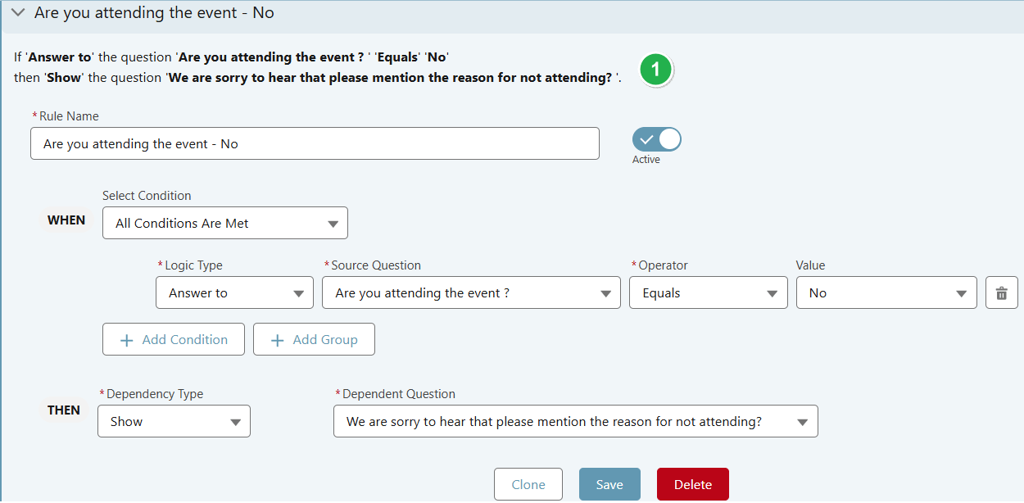Delete condition row with trash icon
The image size is (1024, 503).
pos(1001,293)
